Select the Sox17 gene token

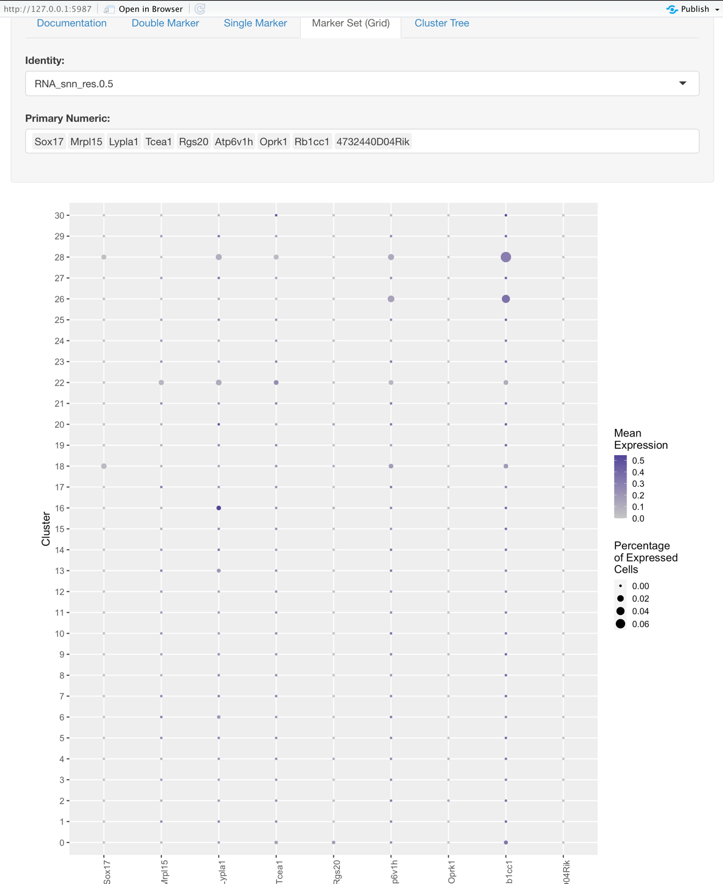(49, 141)
